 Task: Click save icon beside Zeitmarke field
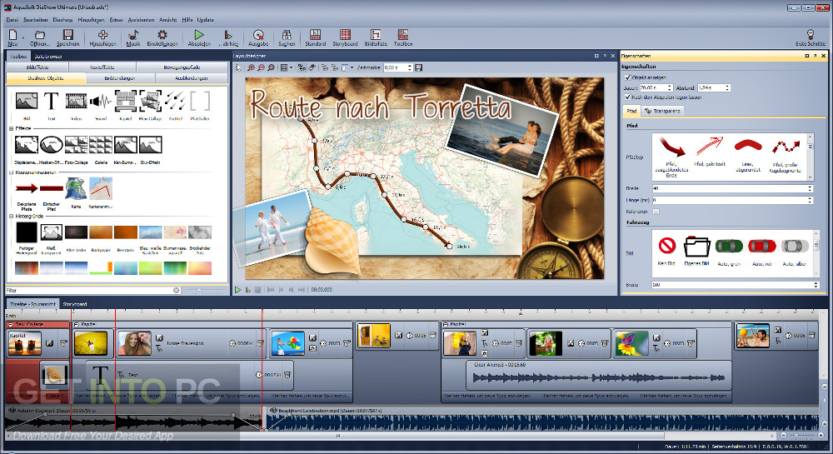pyautogui.click(x=419, y=67)
